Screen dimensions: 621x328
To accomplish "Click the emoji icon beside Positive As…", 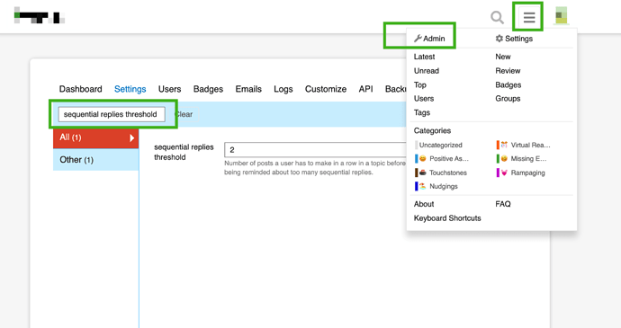I will (x=423, y=158).
